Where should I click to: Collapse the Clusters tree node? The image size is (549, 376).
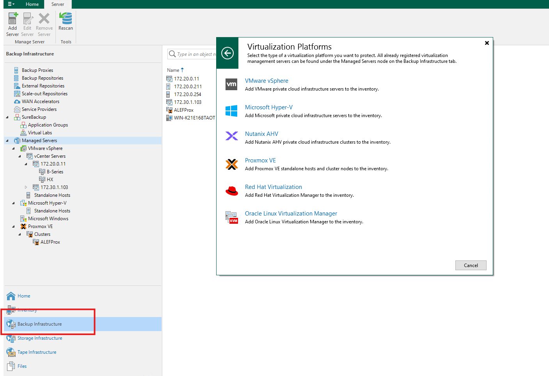point(20,234)
